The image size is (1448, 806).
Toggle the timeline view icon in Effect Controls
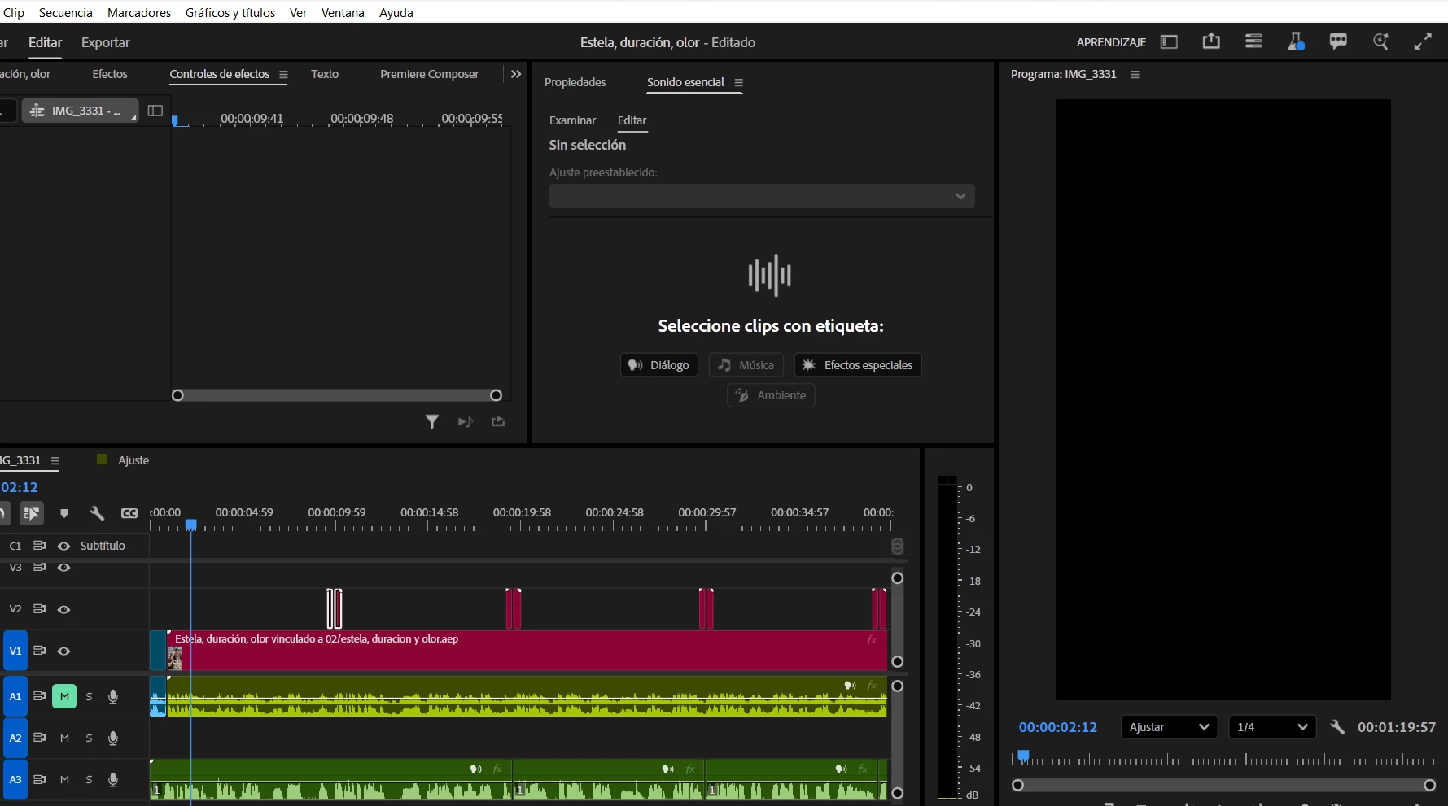click(155, 111)
